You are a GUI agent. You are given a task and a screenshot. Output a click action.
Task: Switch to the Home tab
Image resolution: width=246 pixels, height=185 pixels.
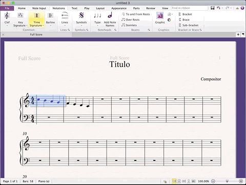click(x=22, y=8)
